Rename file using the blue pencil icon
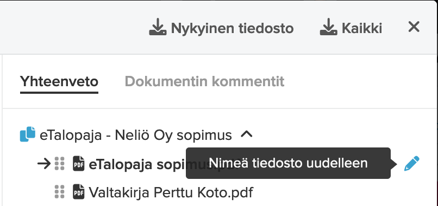The width and height of the screenshot is (438, 206). (412, 164)
